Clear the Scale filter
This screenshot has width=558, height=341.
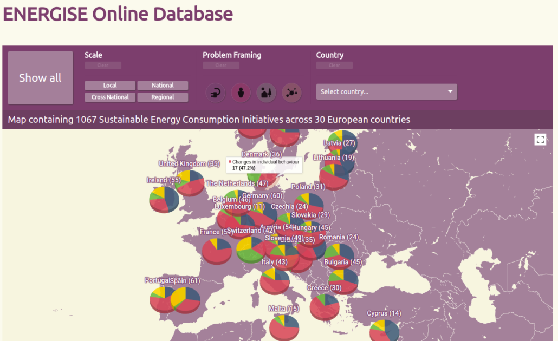(x=103, y=65)
